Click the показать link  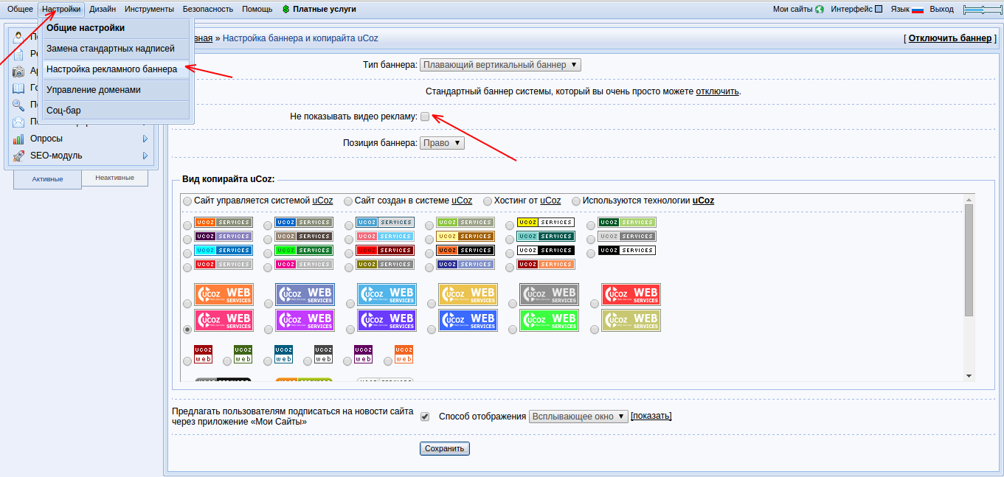coord(651,417)
